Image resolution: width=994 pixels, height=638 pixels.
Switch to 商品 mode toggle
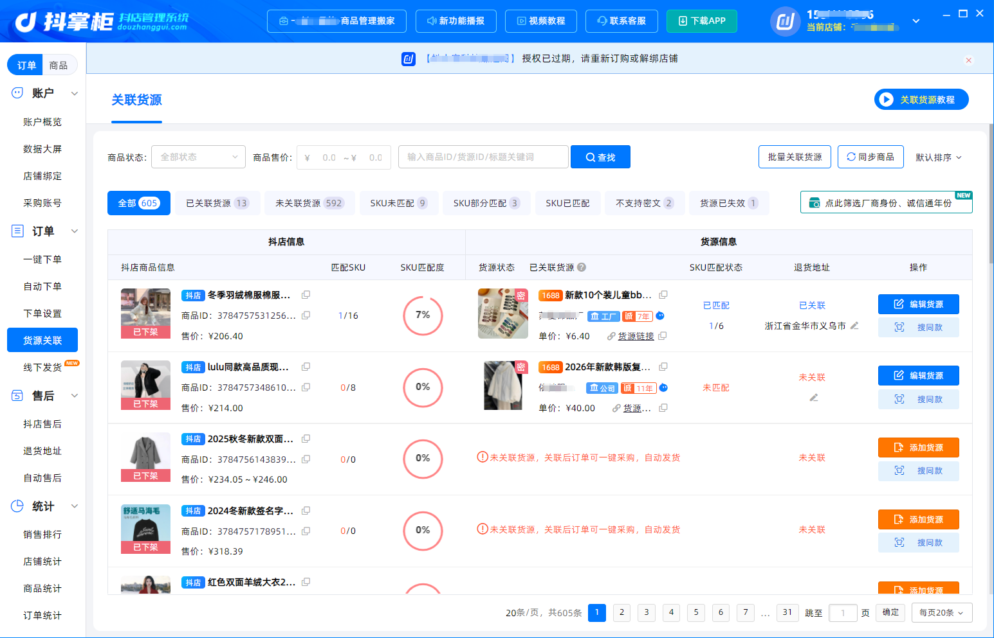point(59,65)
